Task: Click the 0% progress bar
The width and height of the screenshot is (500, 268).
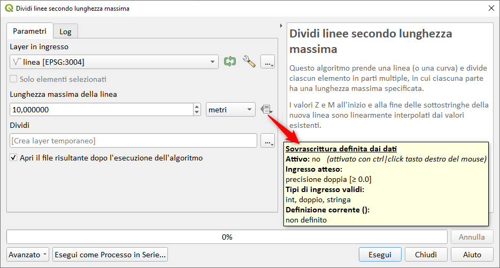Action: [x=227, y=236]
